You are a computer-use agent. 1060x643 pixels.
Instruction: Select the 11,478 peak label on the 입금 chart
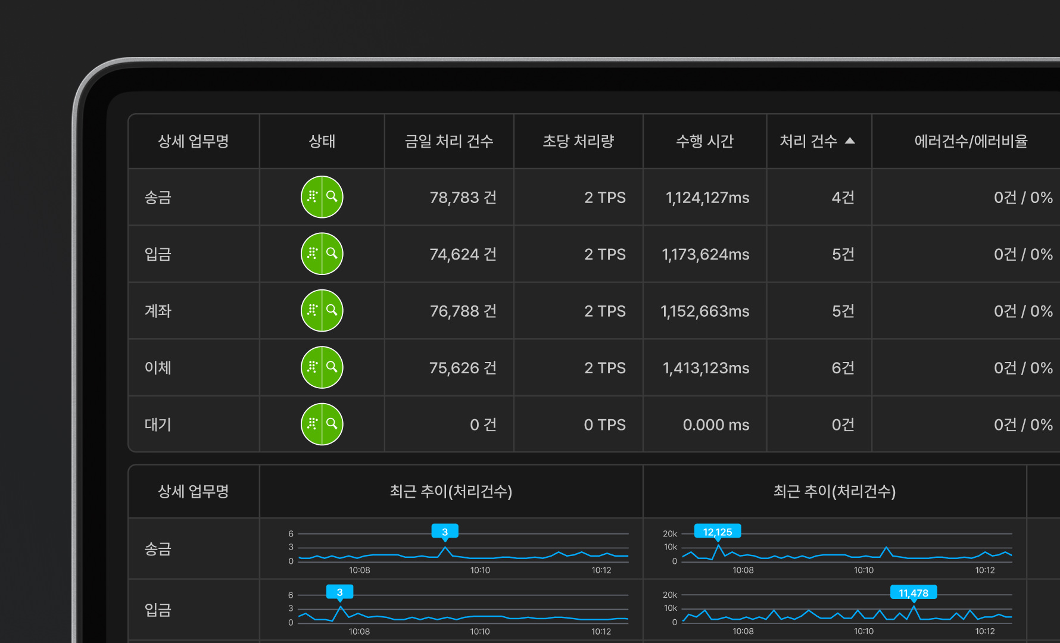coord(914,592)
